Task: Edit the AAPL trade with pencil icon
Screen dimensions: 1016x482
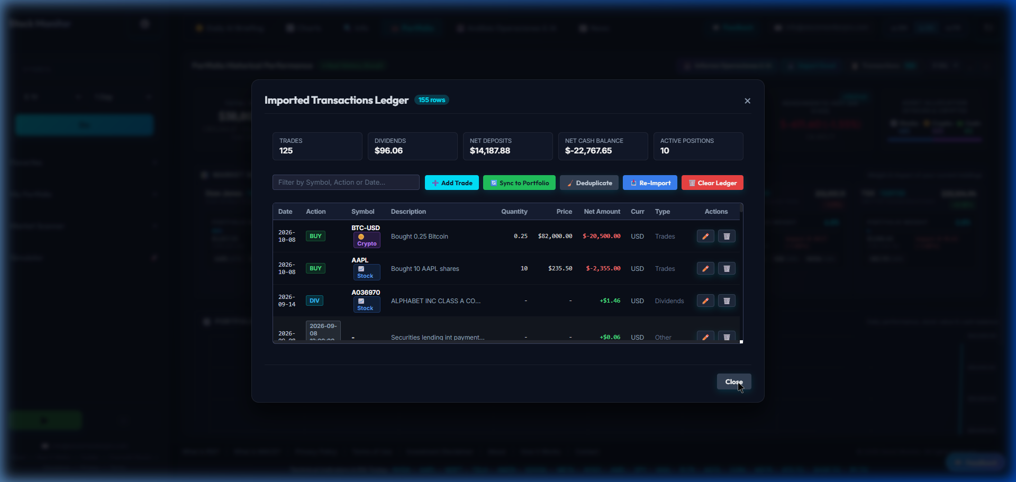Action: click(x=705, y=269)
